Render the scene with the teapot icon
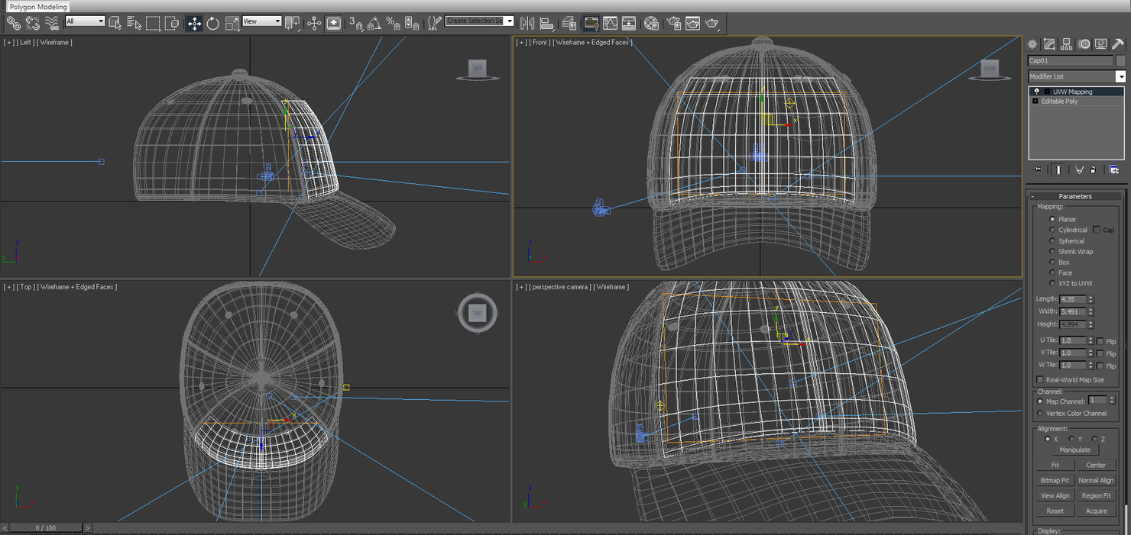Viewport: 1131px width, 535px height. 712,23
